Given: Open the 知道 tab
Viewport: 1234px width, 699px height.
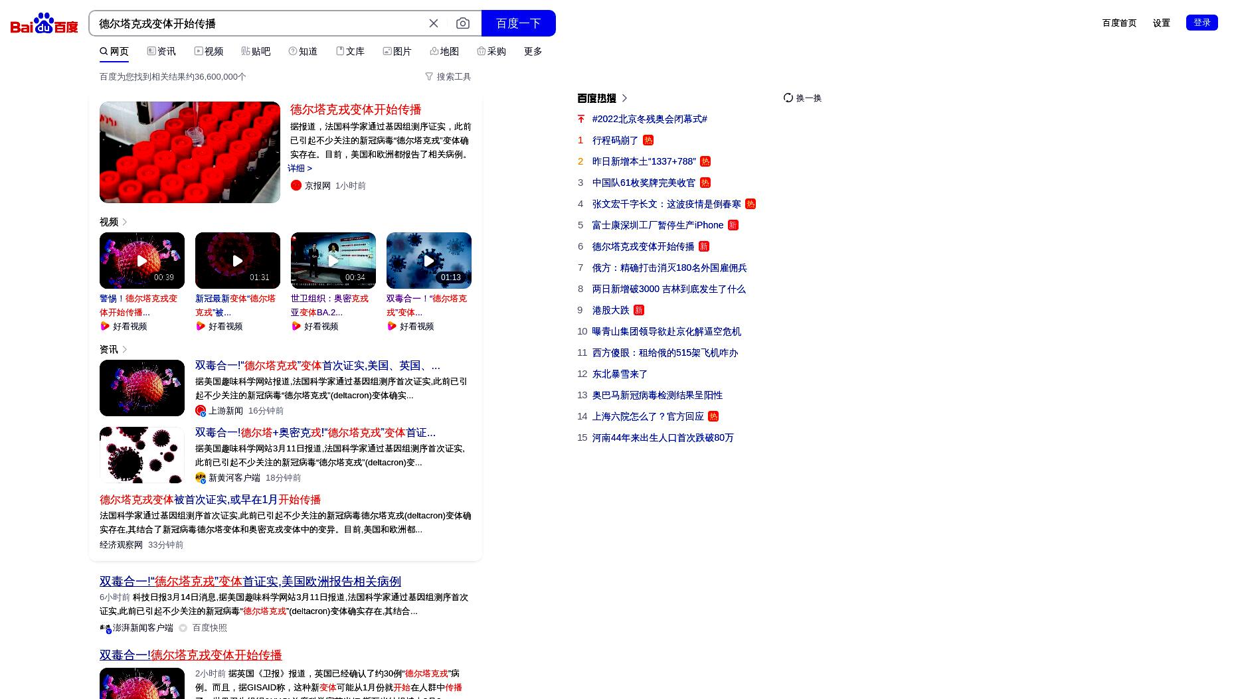Looking at the screenshot, I should click(x=303, y=51).
